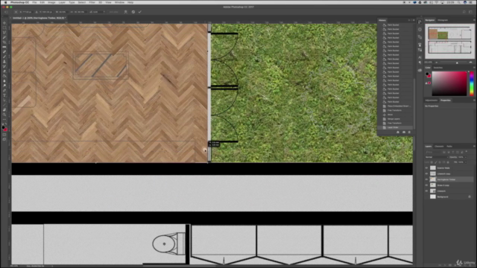Select the Lasso tool
Image resolution: width=477 pixels, height=268 pixels.
tap(4, 33)
